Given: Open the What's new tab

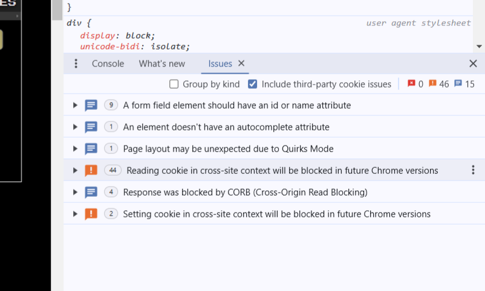Looking at the screenshot, I should pos(162,63).
